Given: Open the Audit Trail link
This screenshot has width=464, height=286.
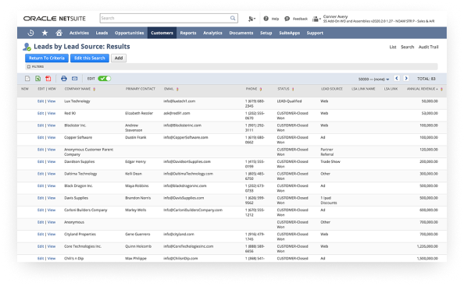Looking at the screenshot, I should [428, 47].
